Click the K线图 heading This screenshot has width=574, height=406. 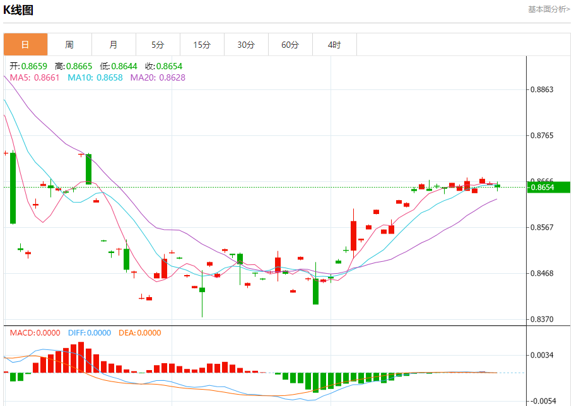click(18, 10)
